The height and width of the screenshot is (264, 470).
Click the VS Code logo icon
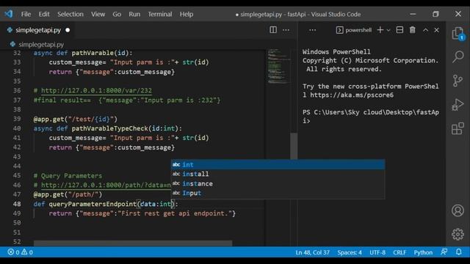coord(9,14)
